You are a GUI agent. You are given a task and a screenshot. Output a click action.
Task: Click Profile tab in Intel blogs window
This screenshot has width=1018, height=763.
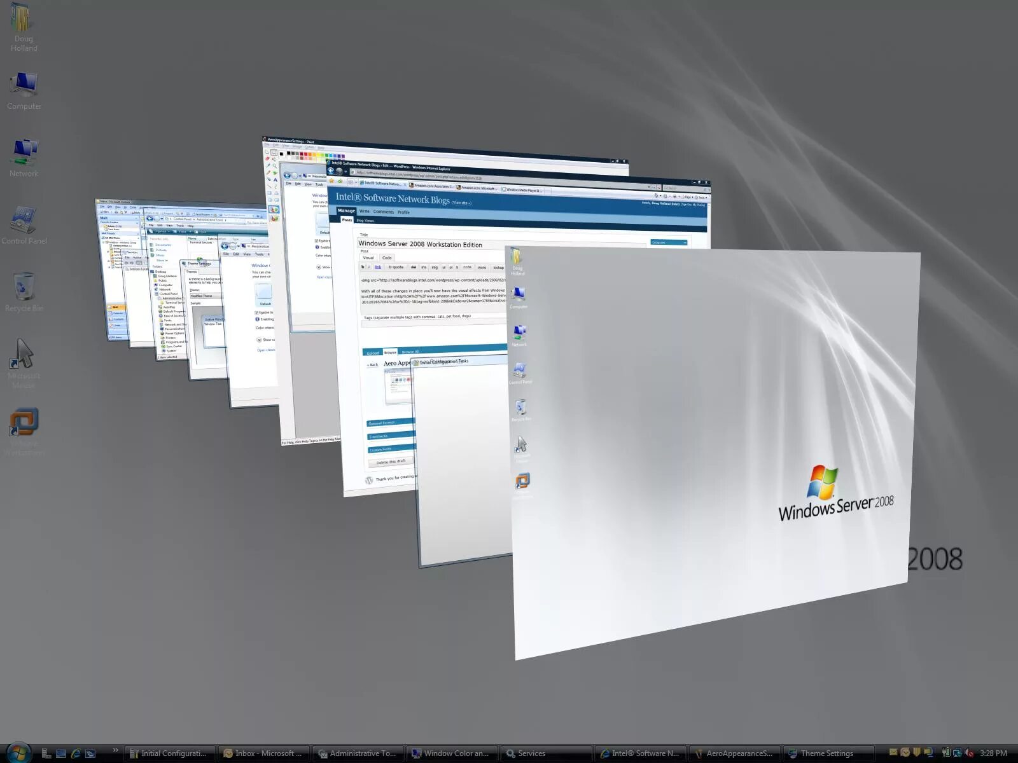403,212
